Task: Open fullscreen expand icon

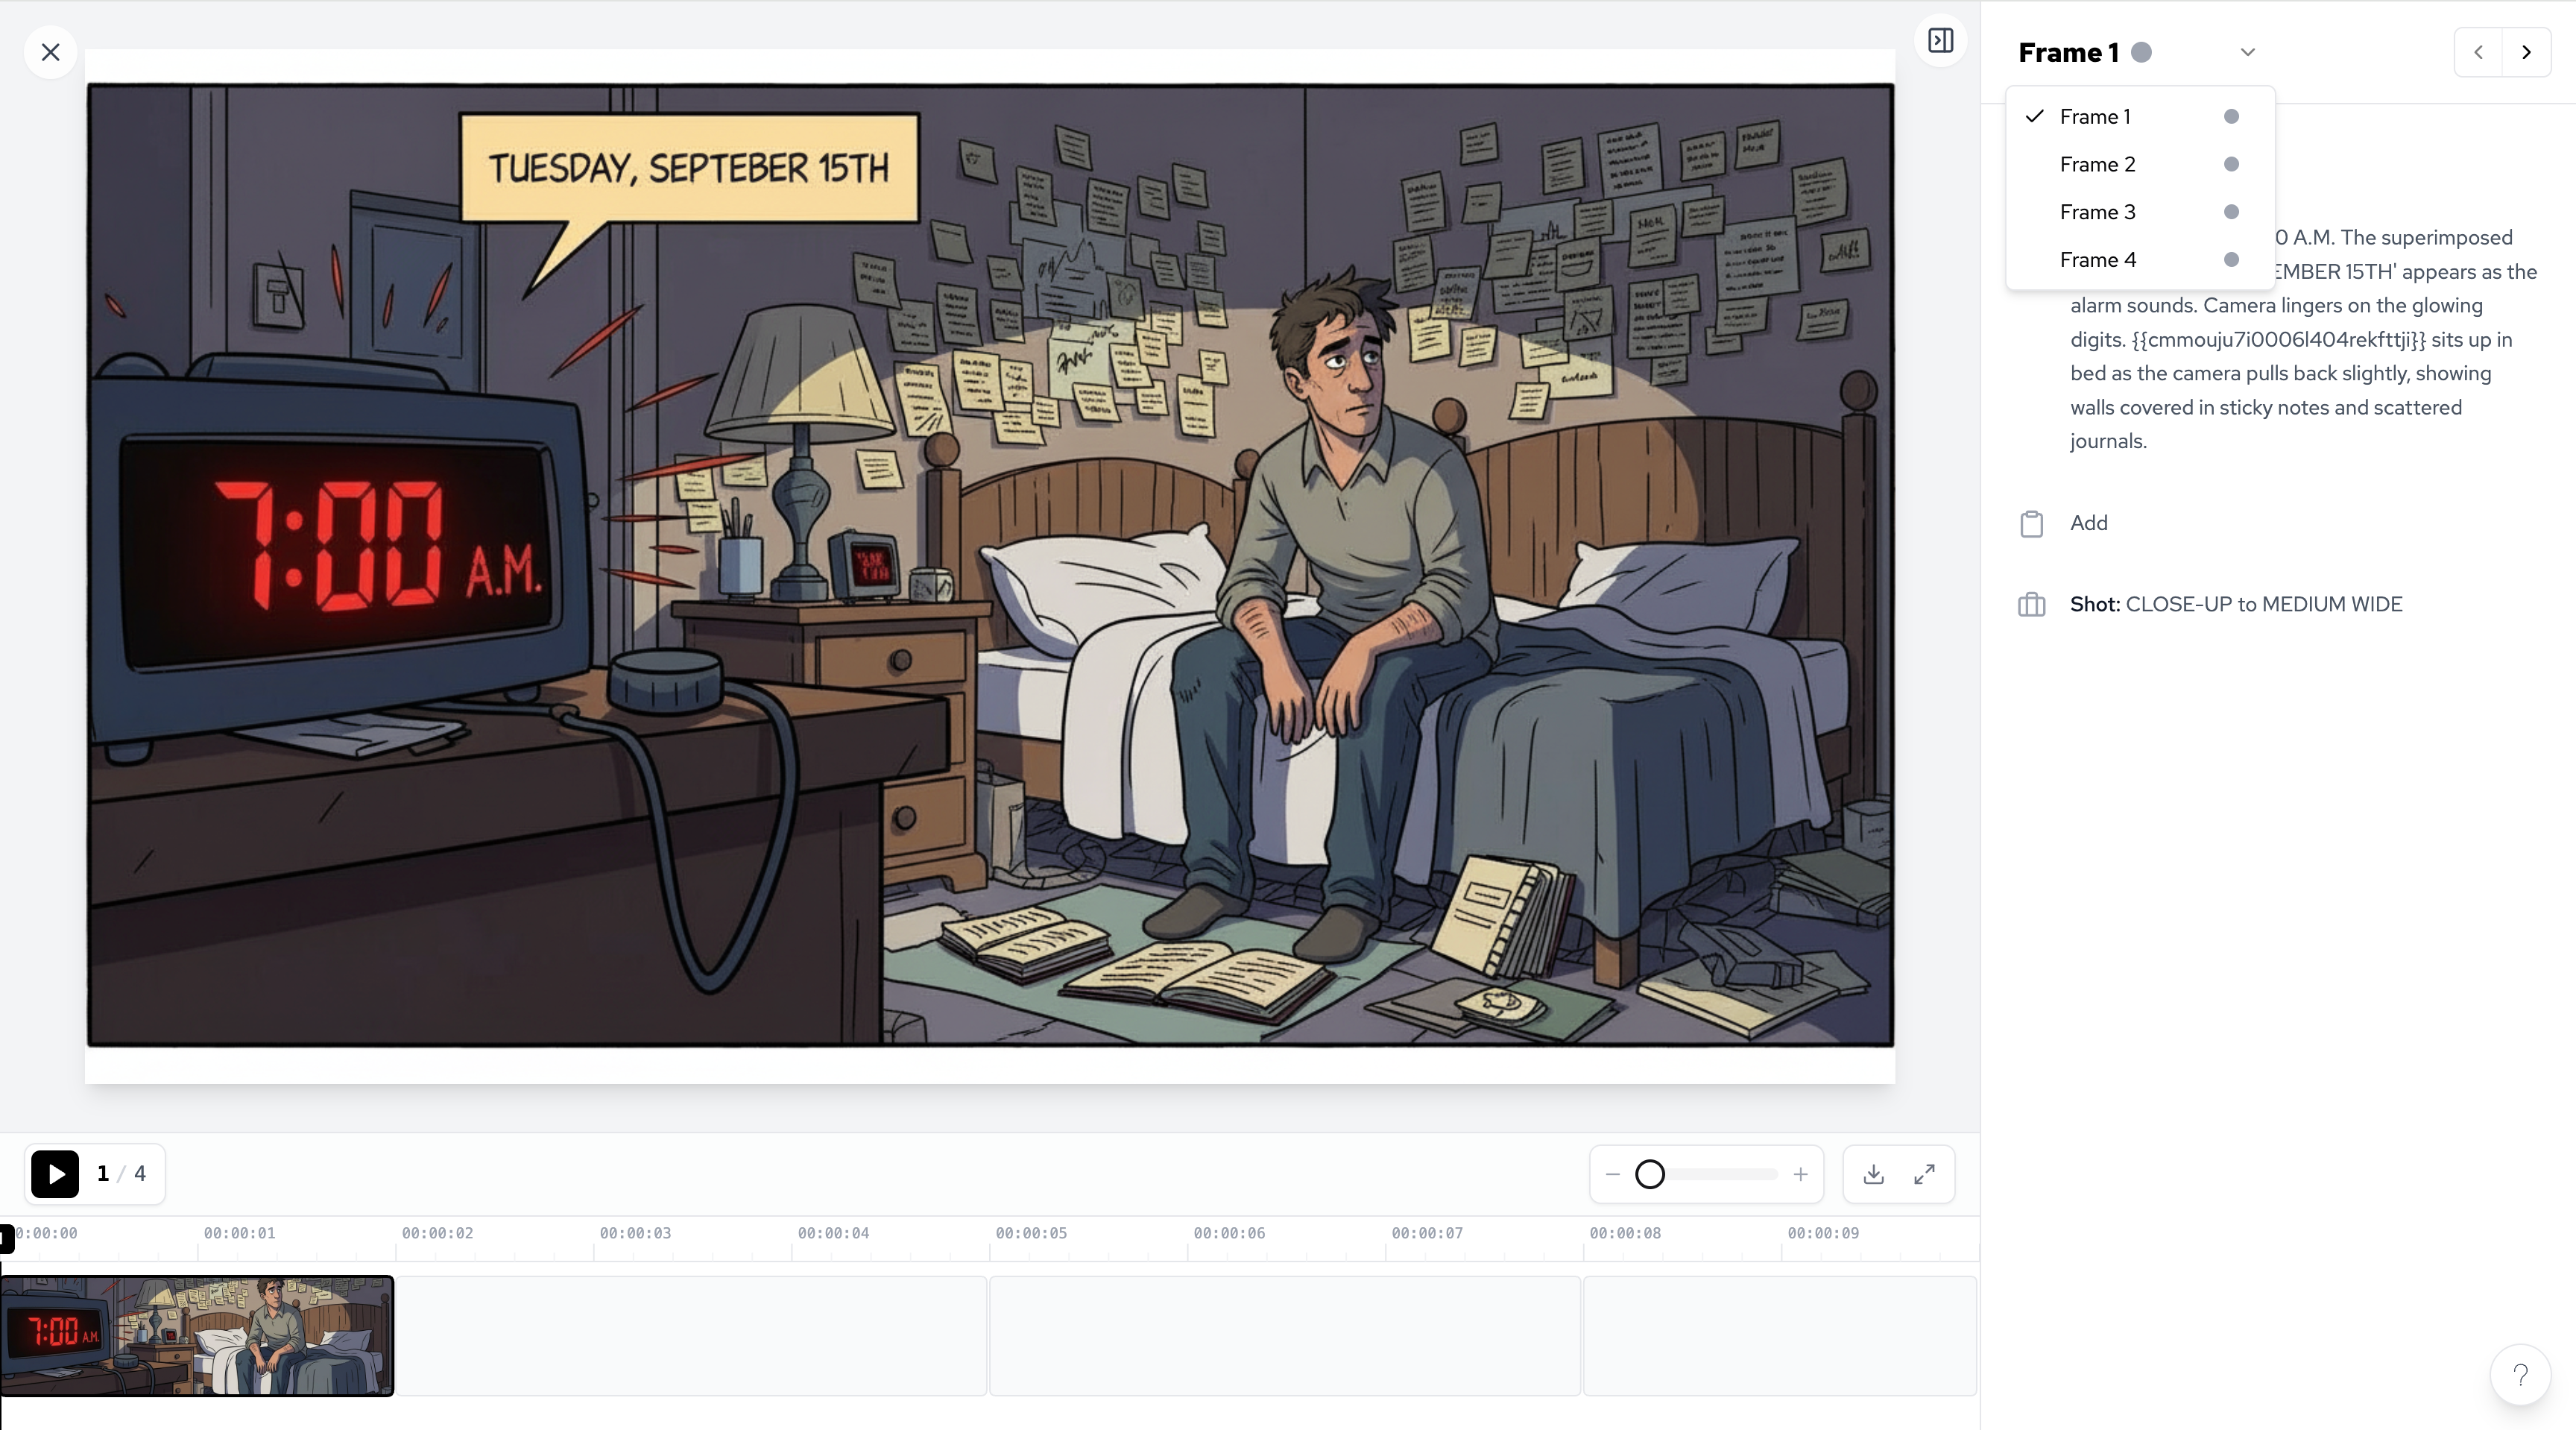Action: coord(1924,1174)
